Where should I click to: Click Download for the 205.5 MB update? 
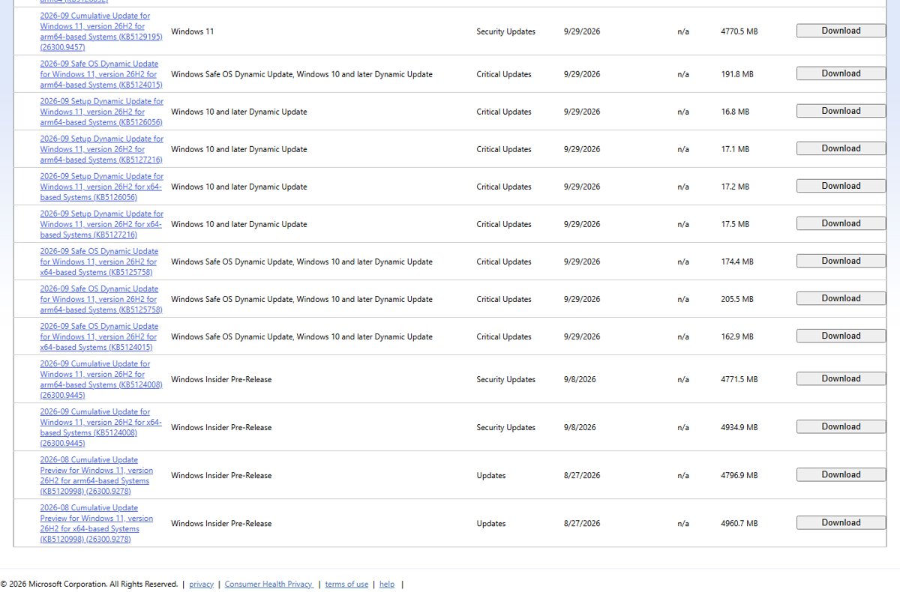click(841, 298)
